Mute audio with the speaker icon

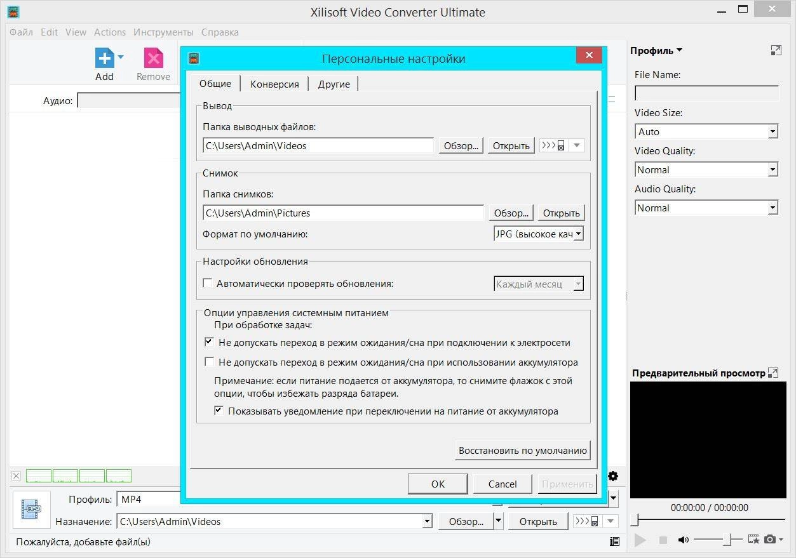click(x=683, y=540)
